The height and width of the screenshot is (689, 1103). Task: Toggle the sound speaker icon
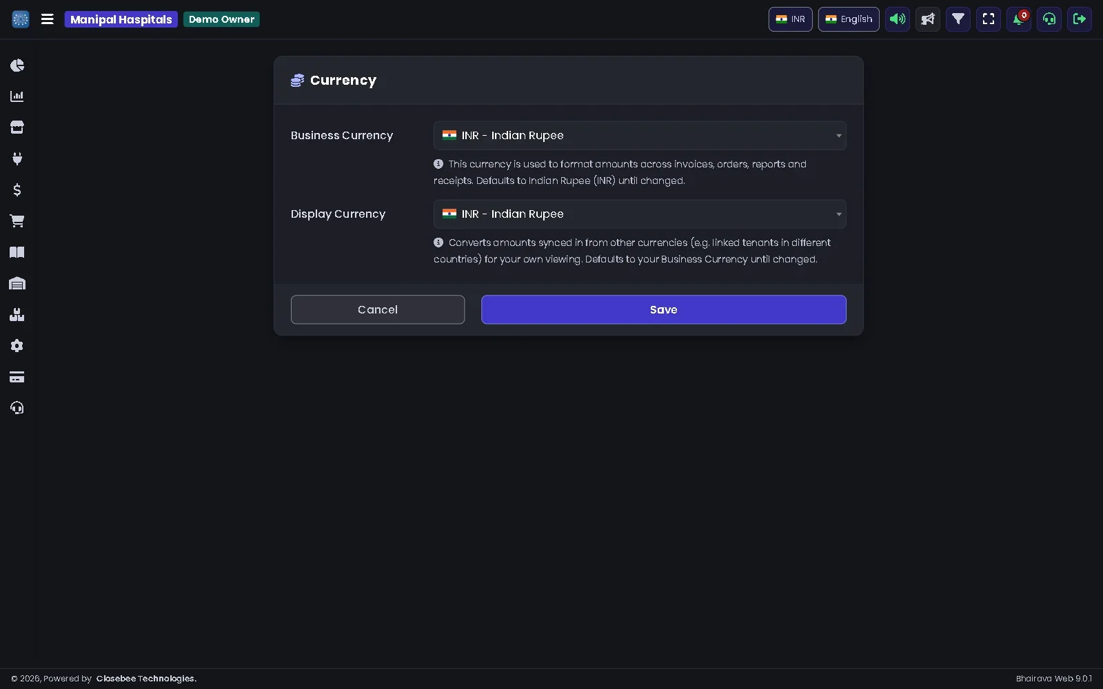(898, 19)
